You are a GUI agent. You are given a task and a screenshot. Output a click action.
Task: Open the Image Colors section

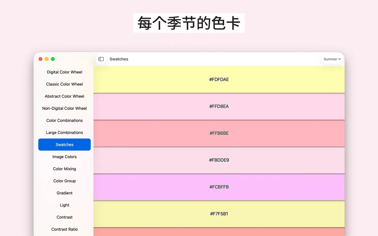pyautogui.click(x=64, y=156)
